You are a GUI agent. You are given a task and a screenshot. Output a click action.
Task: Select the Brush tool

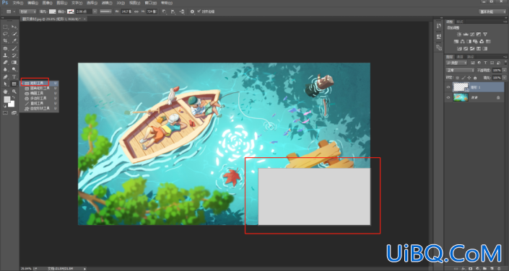[x=14, y=48]
